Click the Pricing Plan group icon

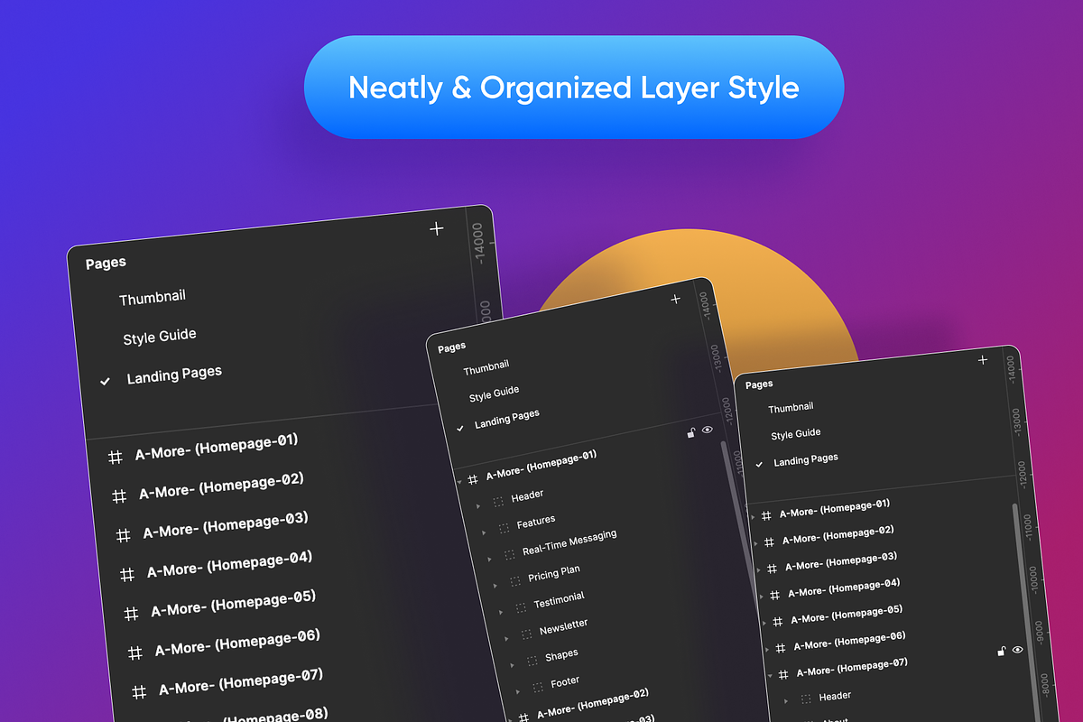point(514,579)
